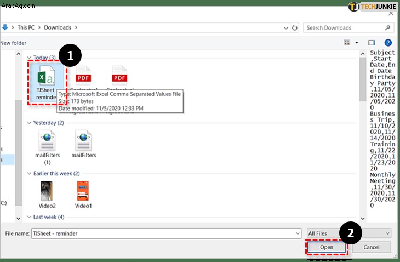This screenshot has height=262, width=400.
Task: Select the mailFilters (1) file
Action: click(47, 147)
